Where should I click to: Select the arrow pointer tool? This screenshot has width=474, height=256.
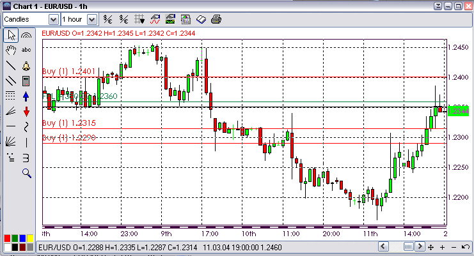(x=10, y=35)
